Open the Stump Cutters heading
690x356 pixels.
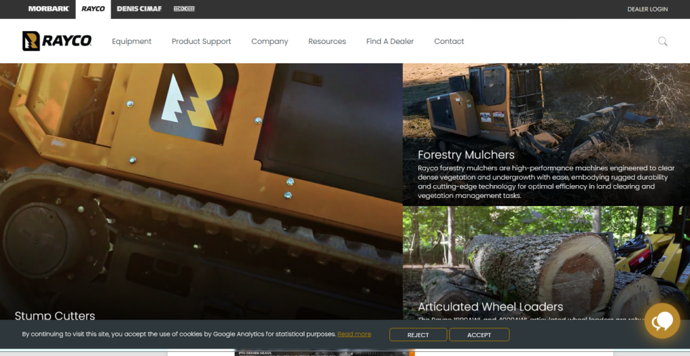(55, 316)
